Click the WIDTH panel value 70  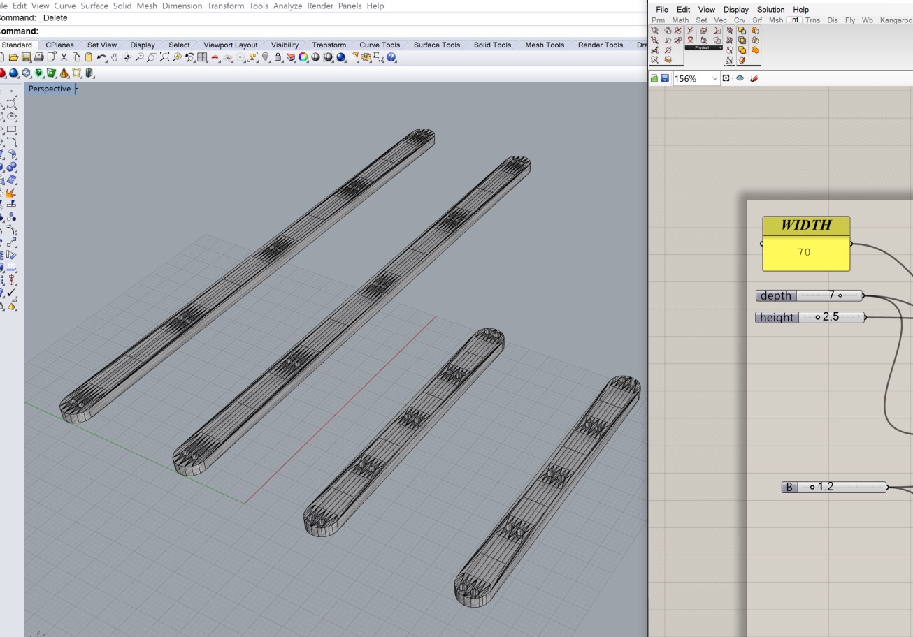[x=804, y=252]
